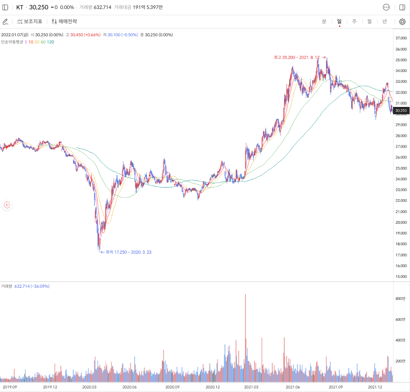
Task: Click the 최고 35,200 high marker
Action: [x=300, y=57]
